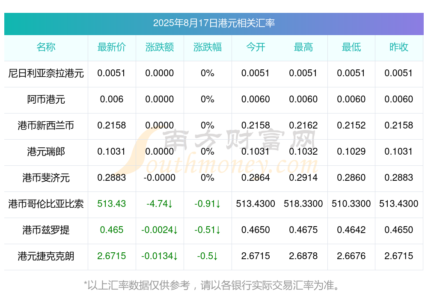Select latest price 0.2883 for 港币斐济元
This screenshot has height=299, width=428.
coord(111,178)
